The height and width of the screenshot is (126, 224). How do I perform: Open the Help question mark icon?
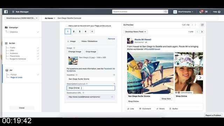[x=219, y=12]
